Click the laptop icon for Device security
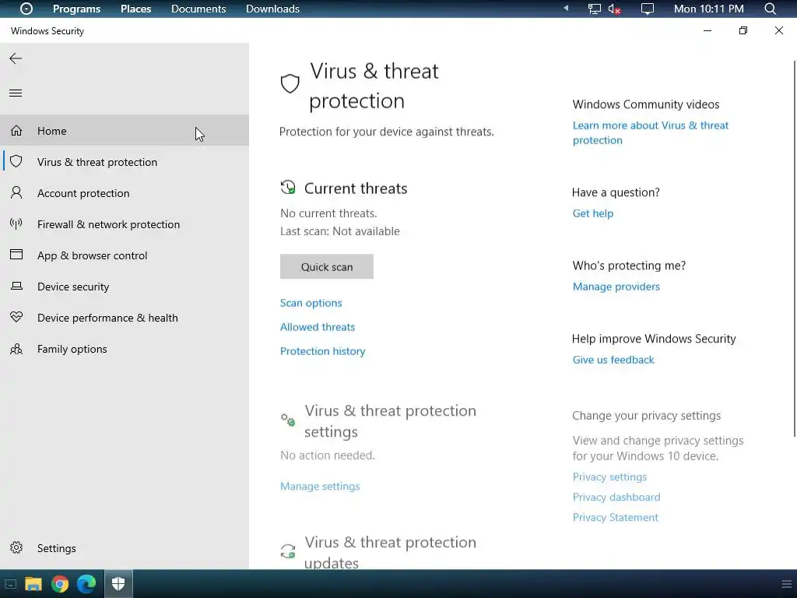797x598 pixels. click(16, 286)
